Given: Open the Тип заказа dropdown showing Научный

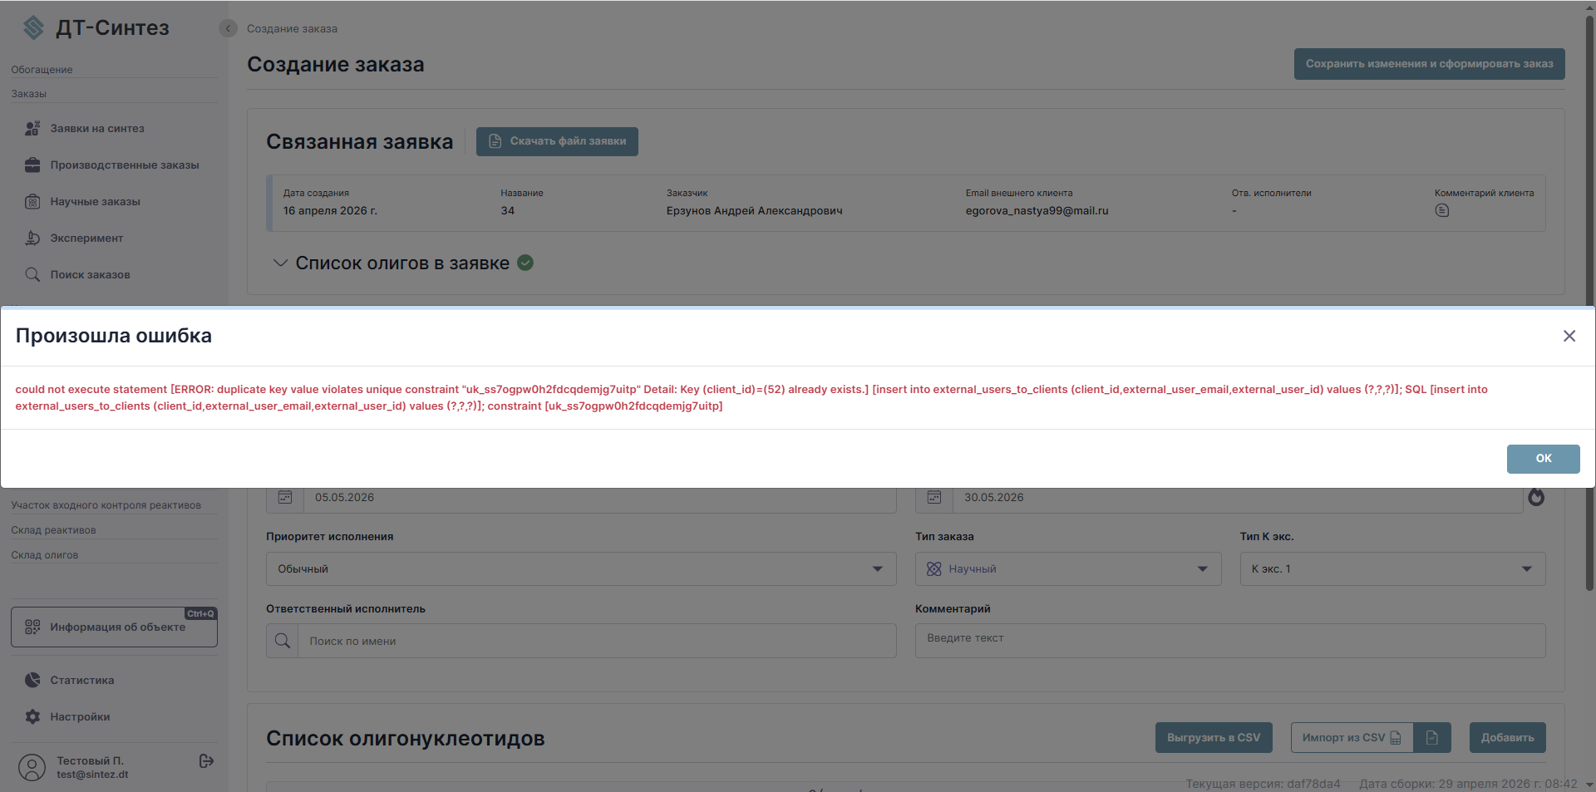Looking at the screenshot, I should (x=1068, y=569).
